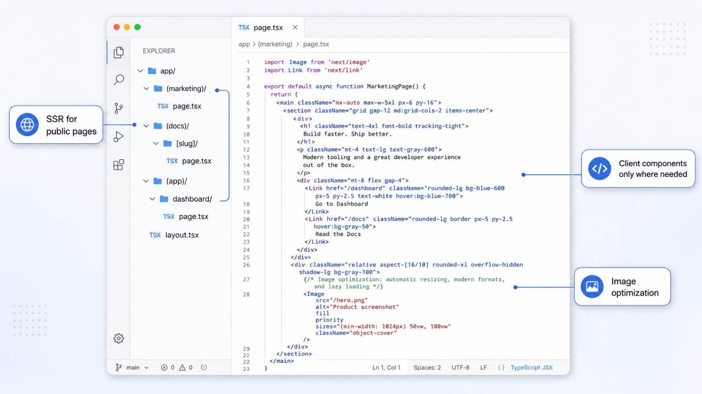Click the (marketing)/ folder icon
The height and width of the screenshot is (394, 702).
158,88
